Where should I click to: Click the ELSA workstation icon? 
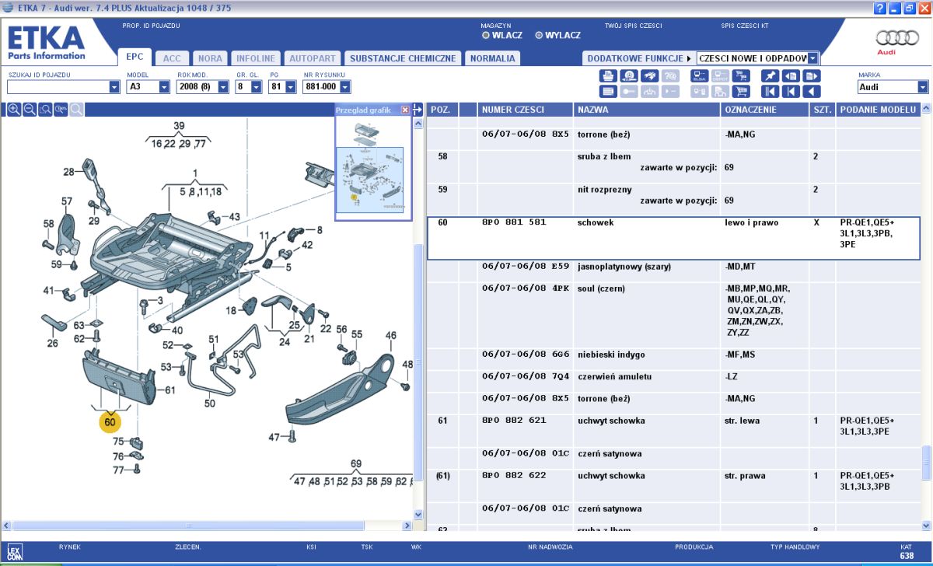699,76
